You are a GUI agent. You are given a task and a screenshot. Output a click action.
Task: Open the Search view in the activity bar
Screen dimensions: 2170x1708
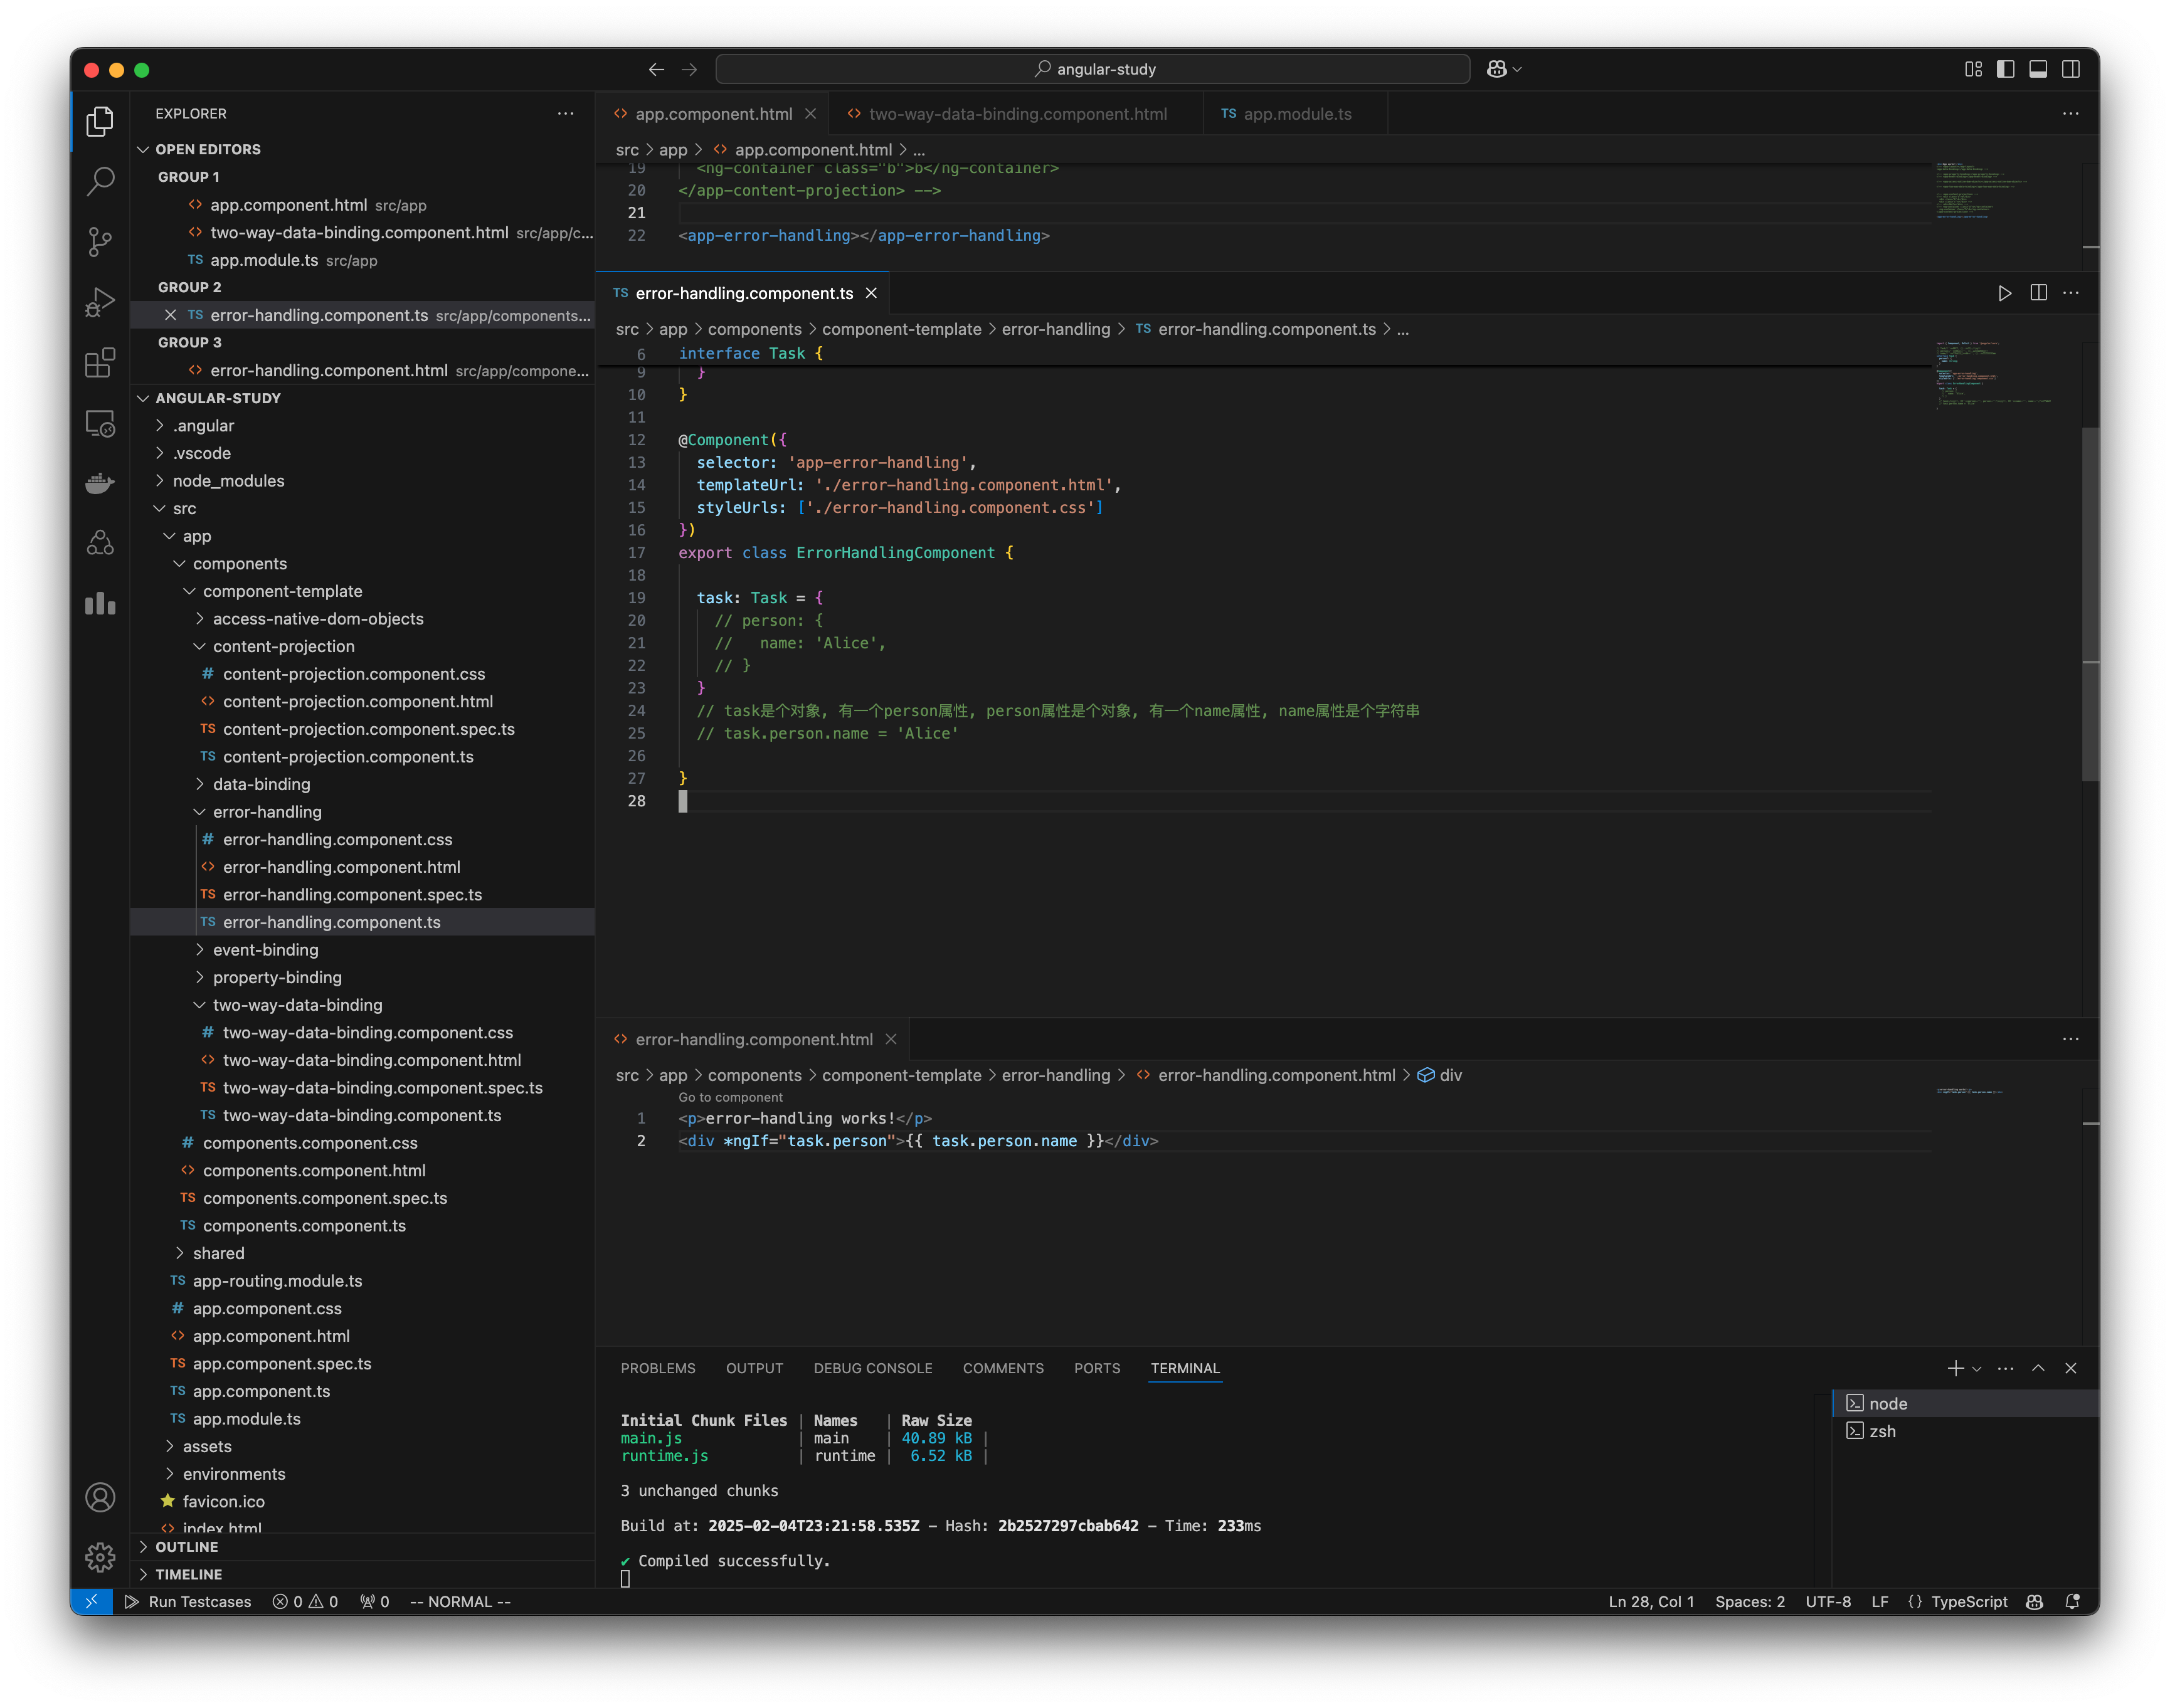pos(100,181)
